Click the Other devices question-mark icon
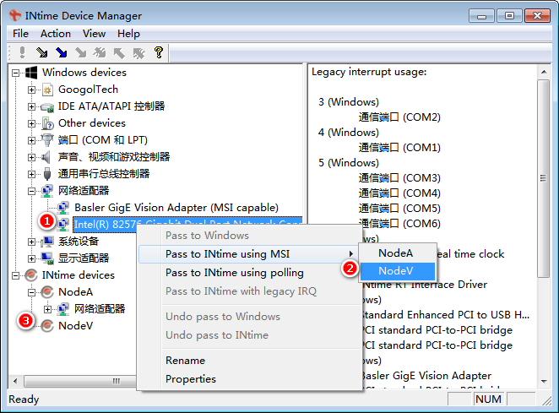559x413 pixels. point(47,123)
